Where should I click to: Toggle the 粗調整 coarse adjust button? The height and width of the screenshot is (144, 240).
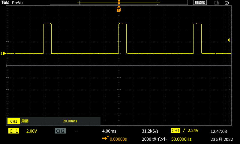(x=200, y=2)
